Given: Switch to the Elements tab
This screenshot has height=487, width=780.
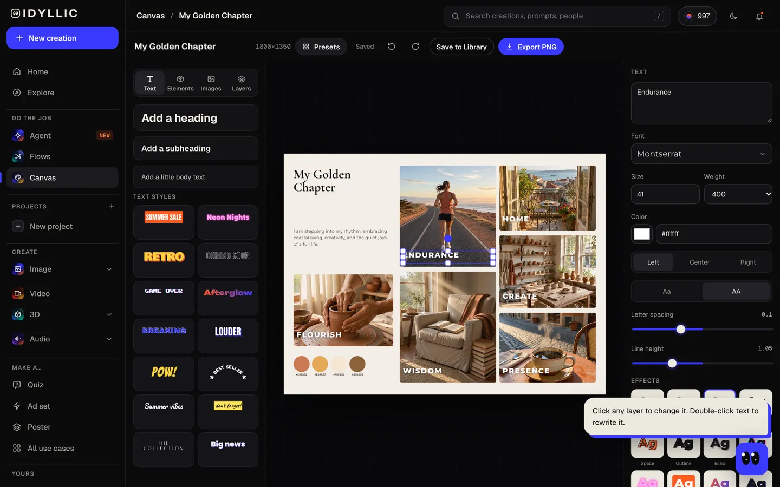Looking at the screenshot, I should (180, 83).
